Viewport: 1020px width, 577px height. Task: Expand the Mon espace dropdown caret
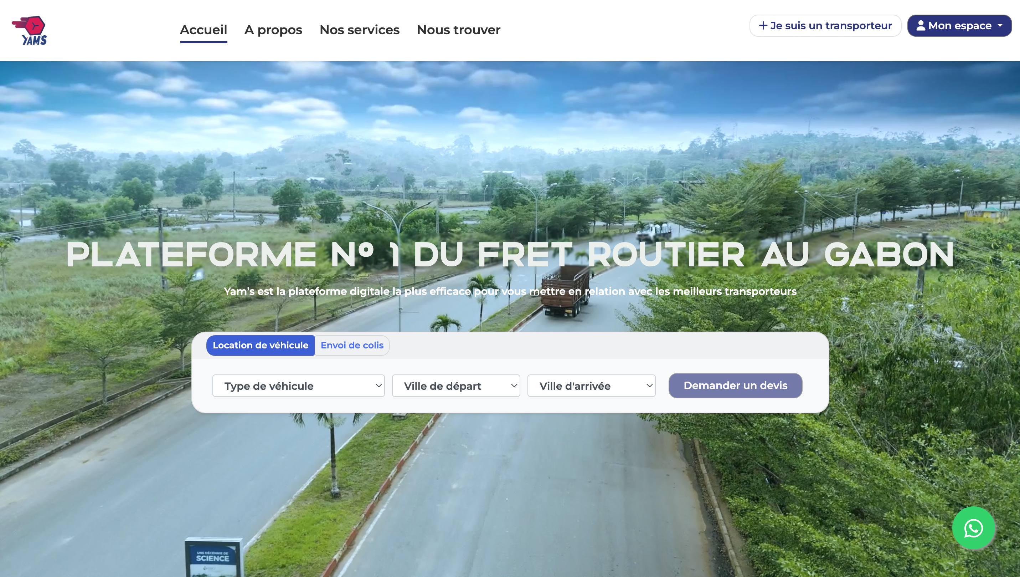tap(1000, 26)
